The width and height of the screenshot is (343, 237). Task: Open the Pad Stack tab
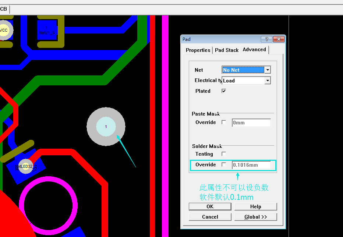point(227,50)
